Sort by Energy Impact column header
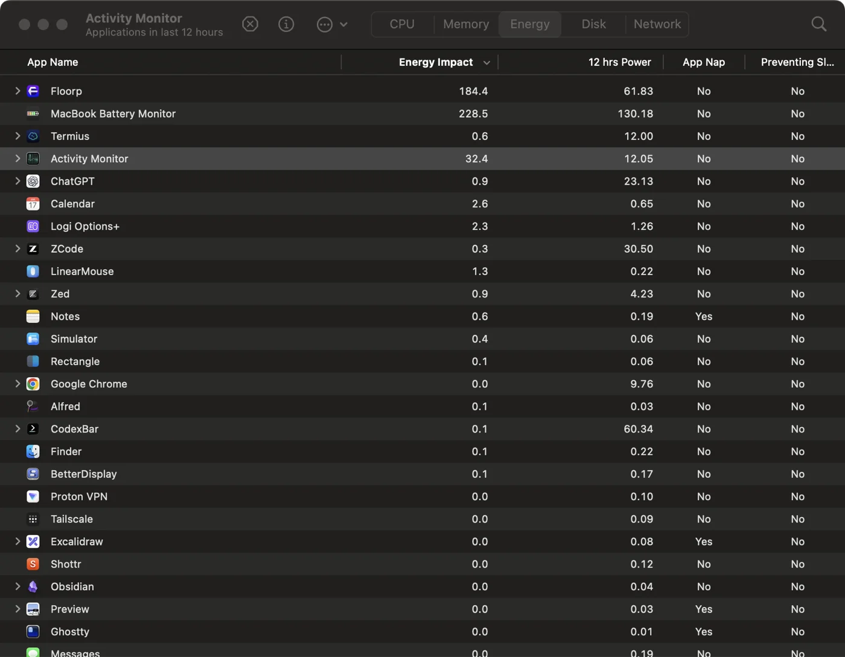The height and width of the screenshot is (657, 845). point(420,62)
